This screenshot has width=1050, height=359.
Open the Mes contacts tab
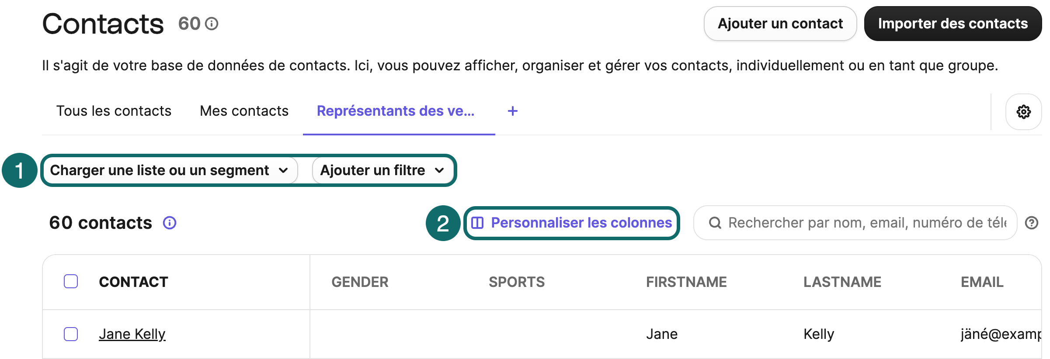[243, 111]
